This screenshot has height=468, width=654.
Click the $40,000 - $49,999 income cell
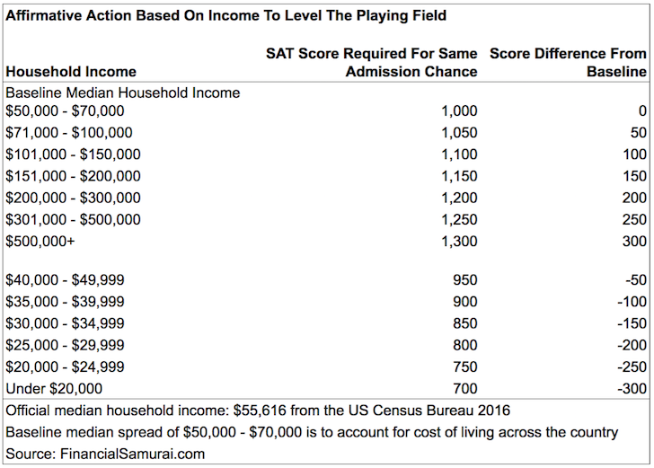coord(65,279)
